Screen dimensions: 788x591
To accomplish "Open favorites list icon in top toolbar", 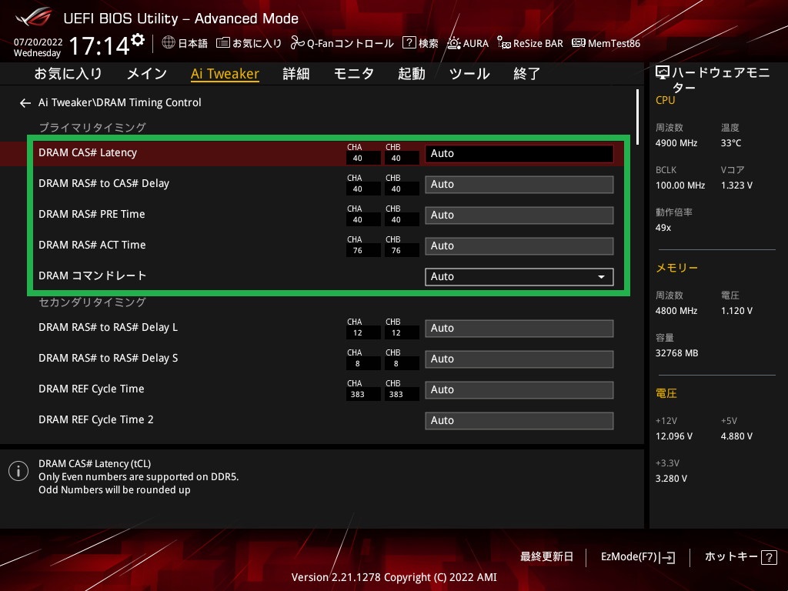I will (x=223, y=43).
